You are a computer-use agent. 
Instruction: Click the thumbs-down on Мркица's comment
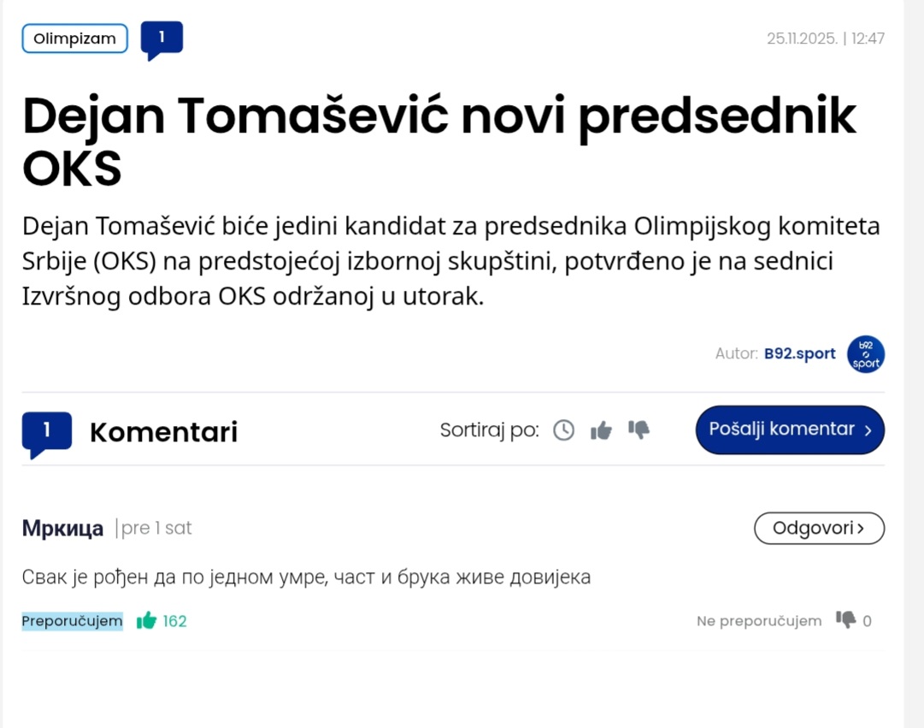pos(845,620)
